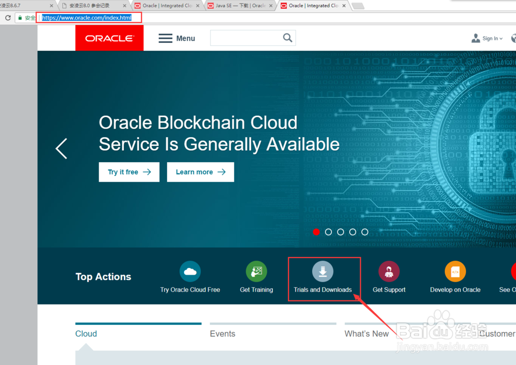Go to previous carousel slide arrow
The image size is (516, 365).
click(x=61, y=149)
